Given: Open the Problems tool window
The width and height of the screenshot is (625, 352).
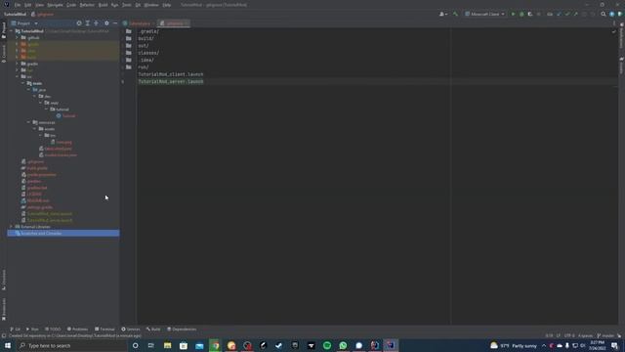Looking at the screenshot, I should click(x=77, y=329).
